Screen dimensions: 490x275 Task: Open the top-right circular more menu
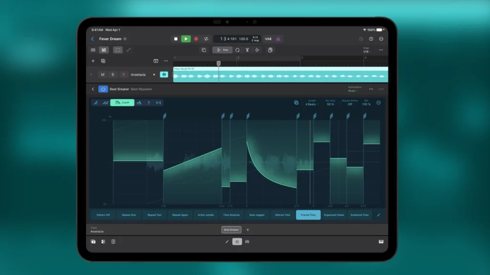[381, 39]
